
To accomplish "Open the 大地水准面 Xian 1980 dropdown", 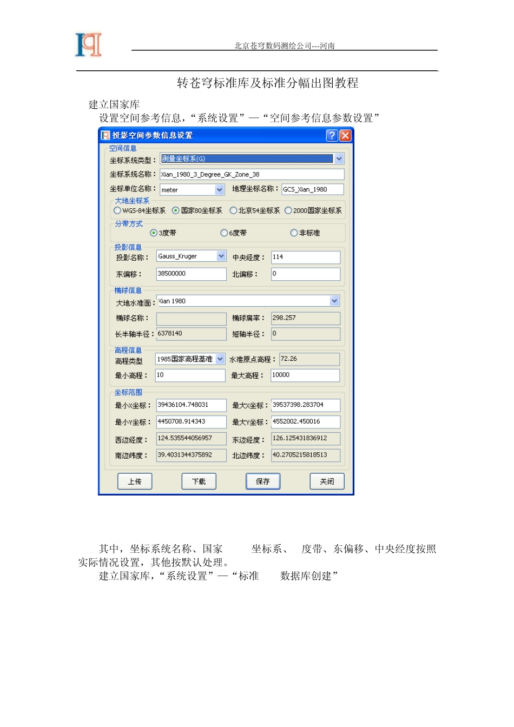I will [x=334, y=301].
